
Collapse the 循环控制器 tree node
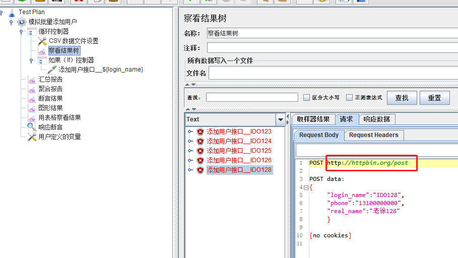[x=21, y=32]
